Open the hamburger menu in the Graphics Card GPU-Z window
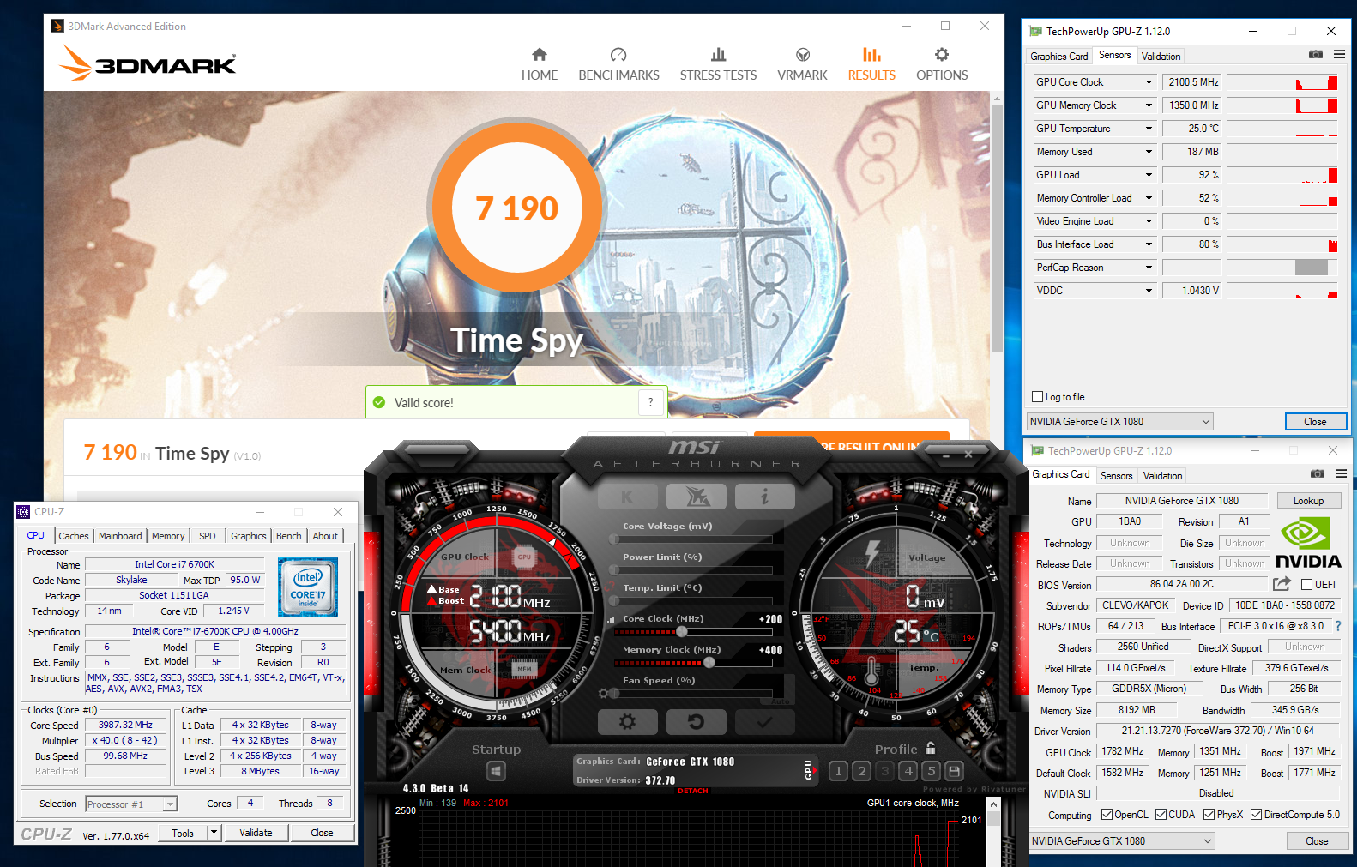This screenshot has width=1357, height=867. click(1341, 473)
